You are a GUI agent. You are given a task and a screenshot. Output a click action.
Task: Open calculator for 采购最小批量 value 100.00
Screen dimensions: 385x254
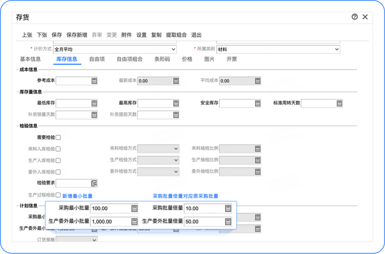pyautogui.click(x=134, y=209)
